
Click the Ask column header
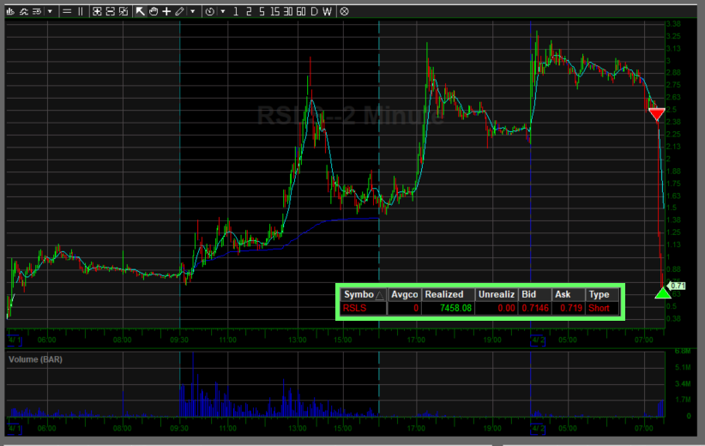(569, 294)
